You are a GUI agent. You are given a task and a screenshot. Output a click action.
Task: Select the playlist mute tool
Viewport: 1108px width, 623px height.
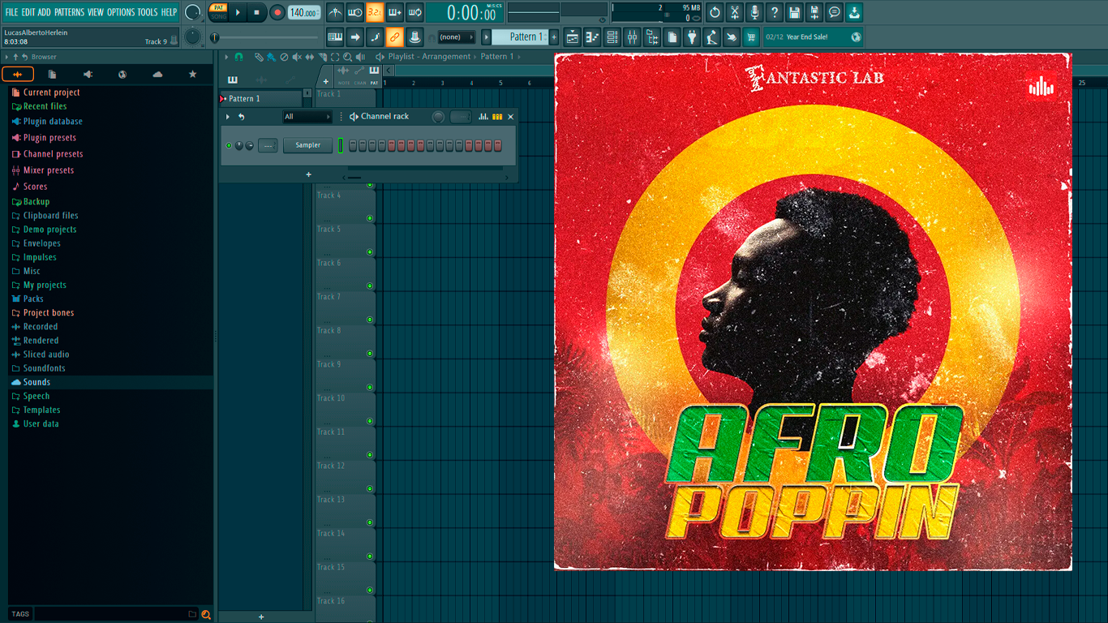click(297, 57)
